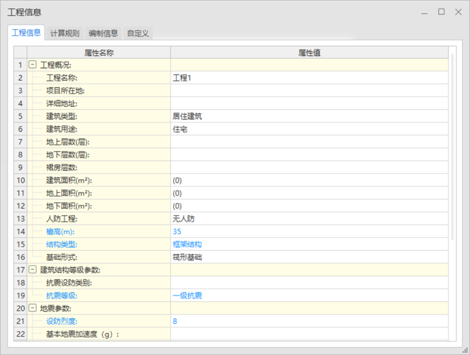
Task: Click the 属性名称 column header
Action: [x=99, y=53]
